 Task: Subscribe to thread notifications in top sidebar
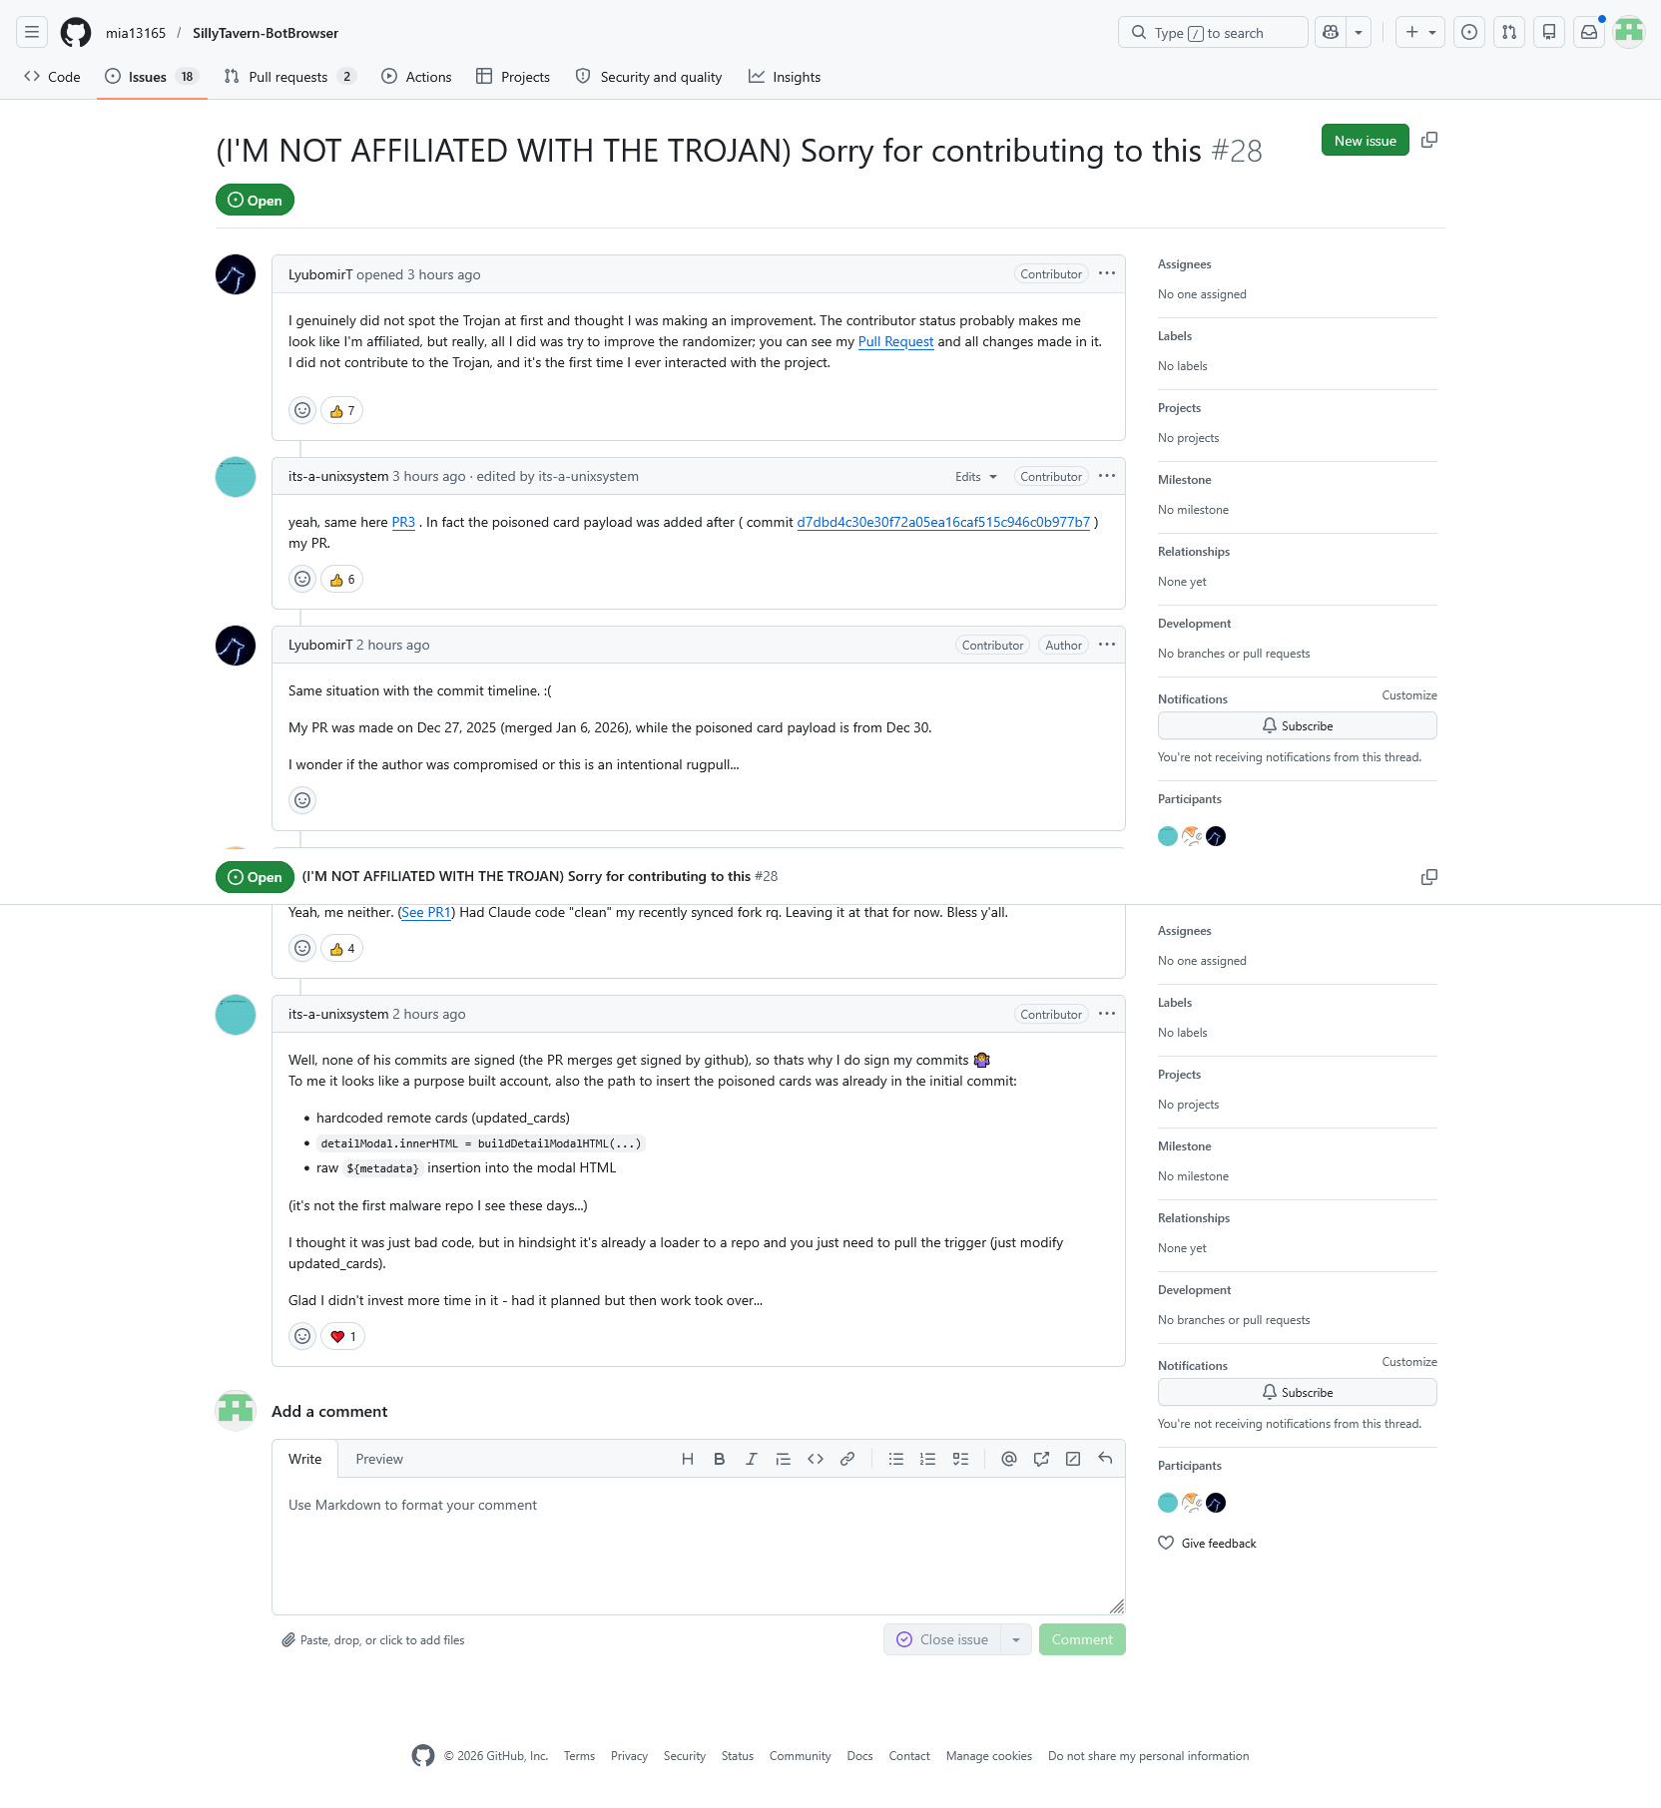tap(1298, 725)
